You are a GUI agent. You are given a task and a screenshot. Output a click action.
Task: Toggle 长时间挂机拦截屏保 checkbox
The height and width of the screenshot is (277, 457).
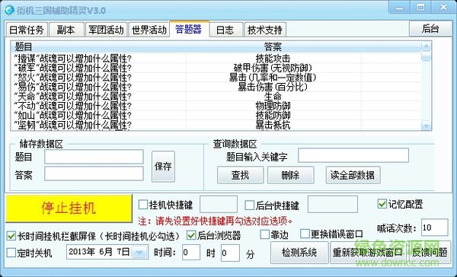tap(11, 236)
